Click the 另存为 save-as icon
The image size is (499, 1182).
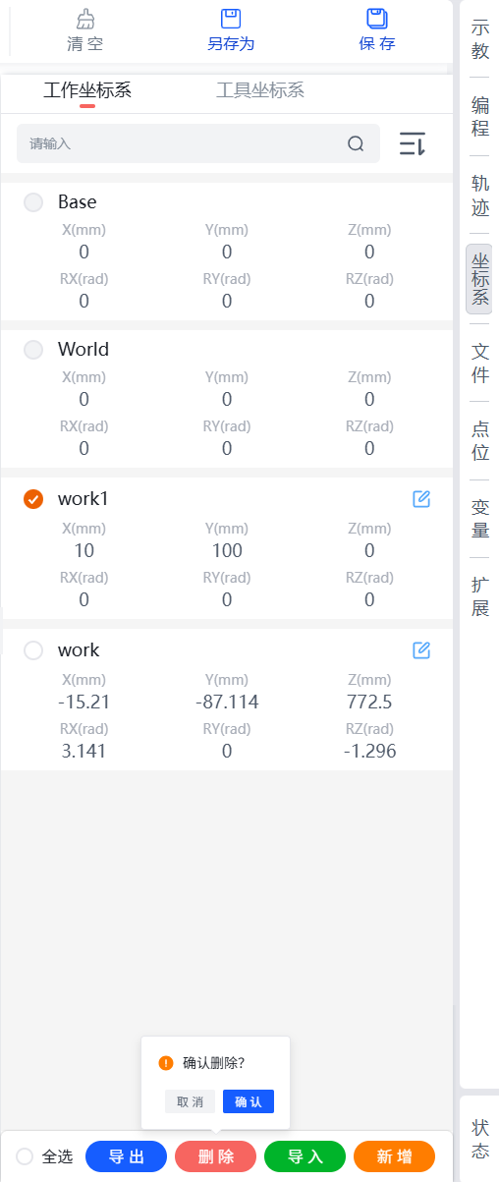(x=231, y=18)
